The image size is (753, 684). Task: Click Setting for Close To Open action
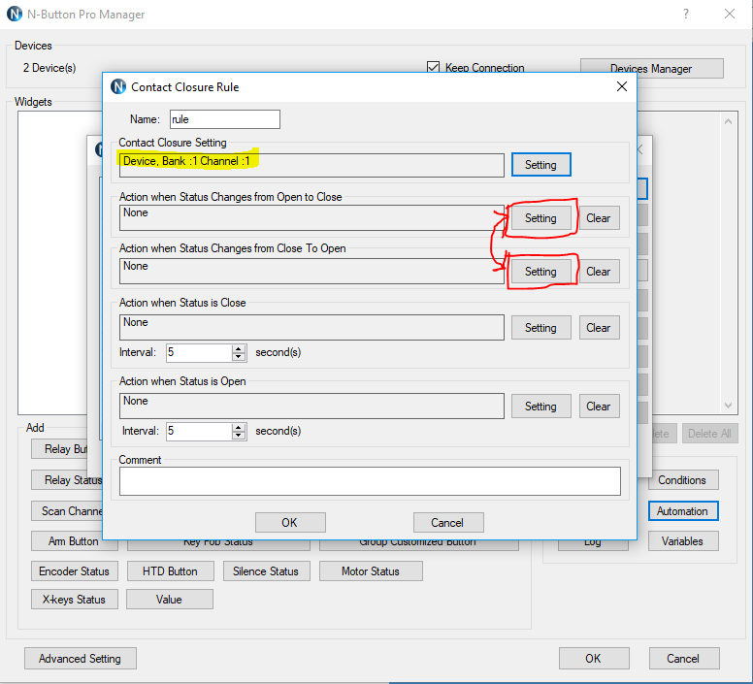[x=540, y=272]
